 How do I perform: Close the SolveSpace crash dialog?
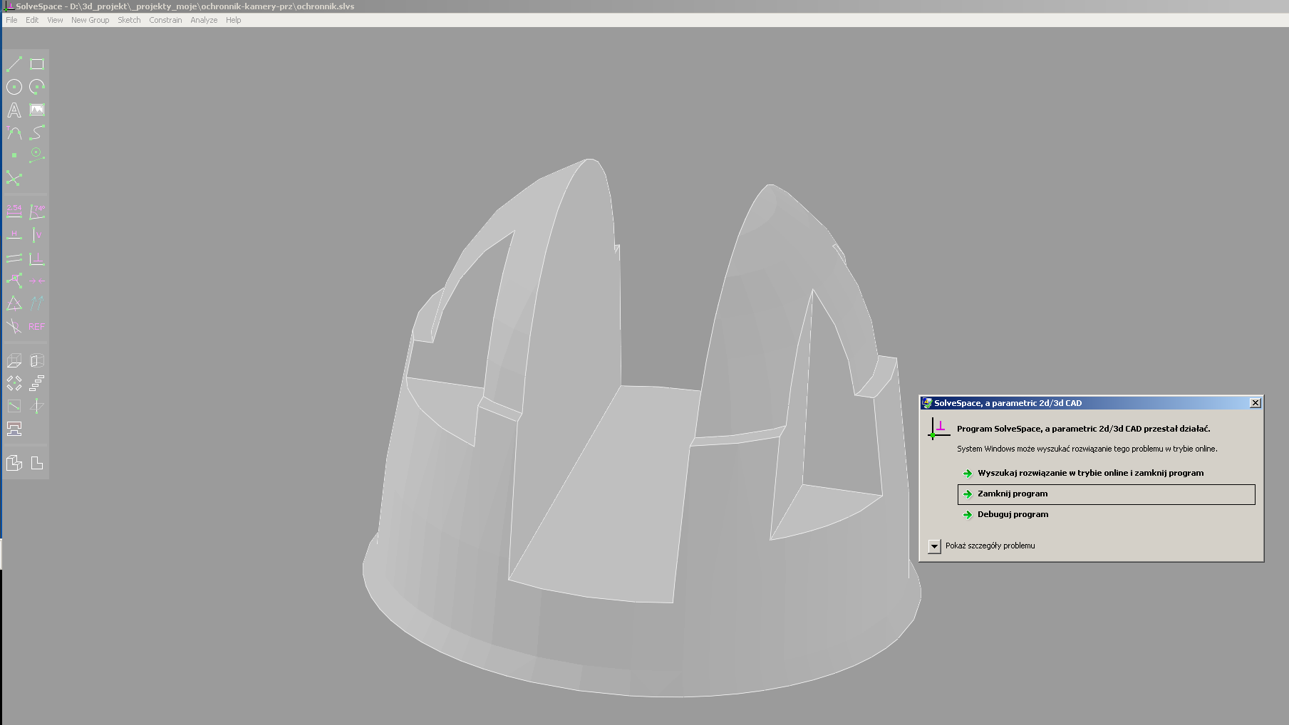tap(1256, 403)
